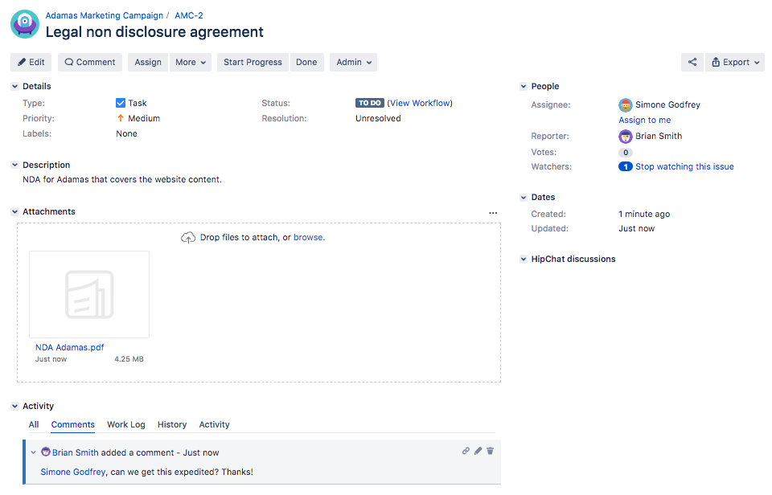This screenshot has width=772, height=495.
Task: Click the cloud upload icon in attachments
Action: (x=188, y=238)
